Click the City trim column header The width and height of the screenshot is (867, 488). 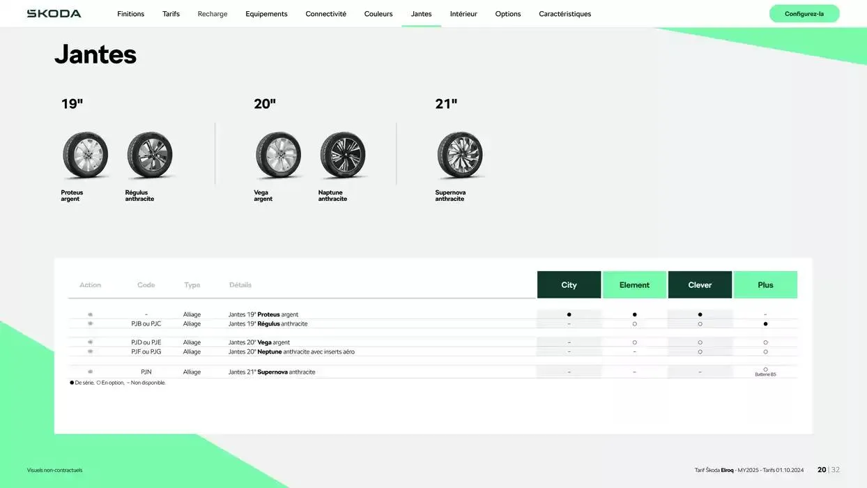569,284
